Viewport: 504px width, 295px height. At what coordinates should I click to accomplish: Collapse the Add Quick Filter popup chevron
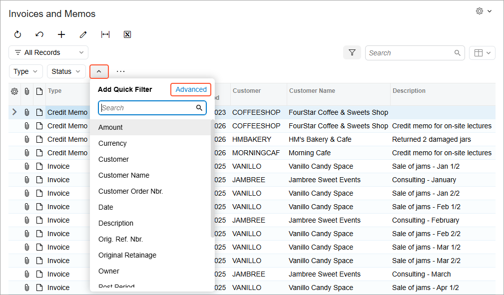click(99, 71)
